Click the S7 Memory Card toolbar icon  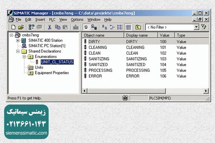pos(39,27)
